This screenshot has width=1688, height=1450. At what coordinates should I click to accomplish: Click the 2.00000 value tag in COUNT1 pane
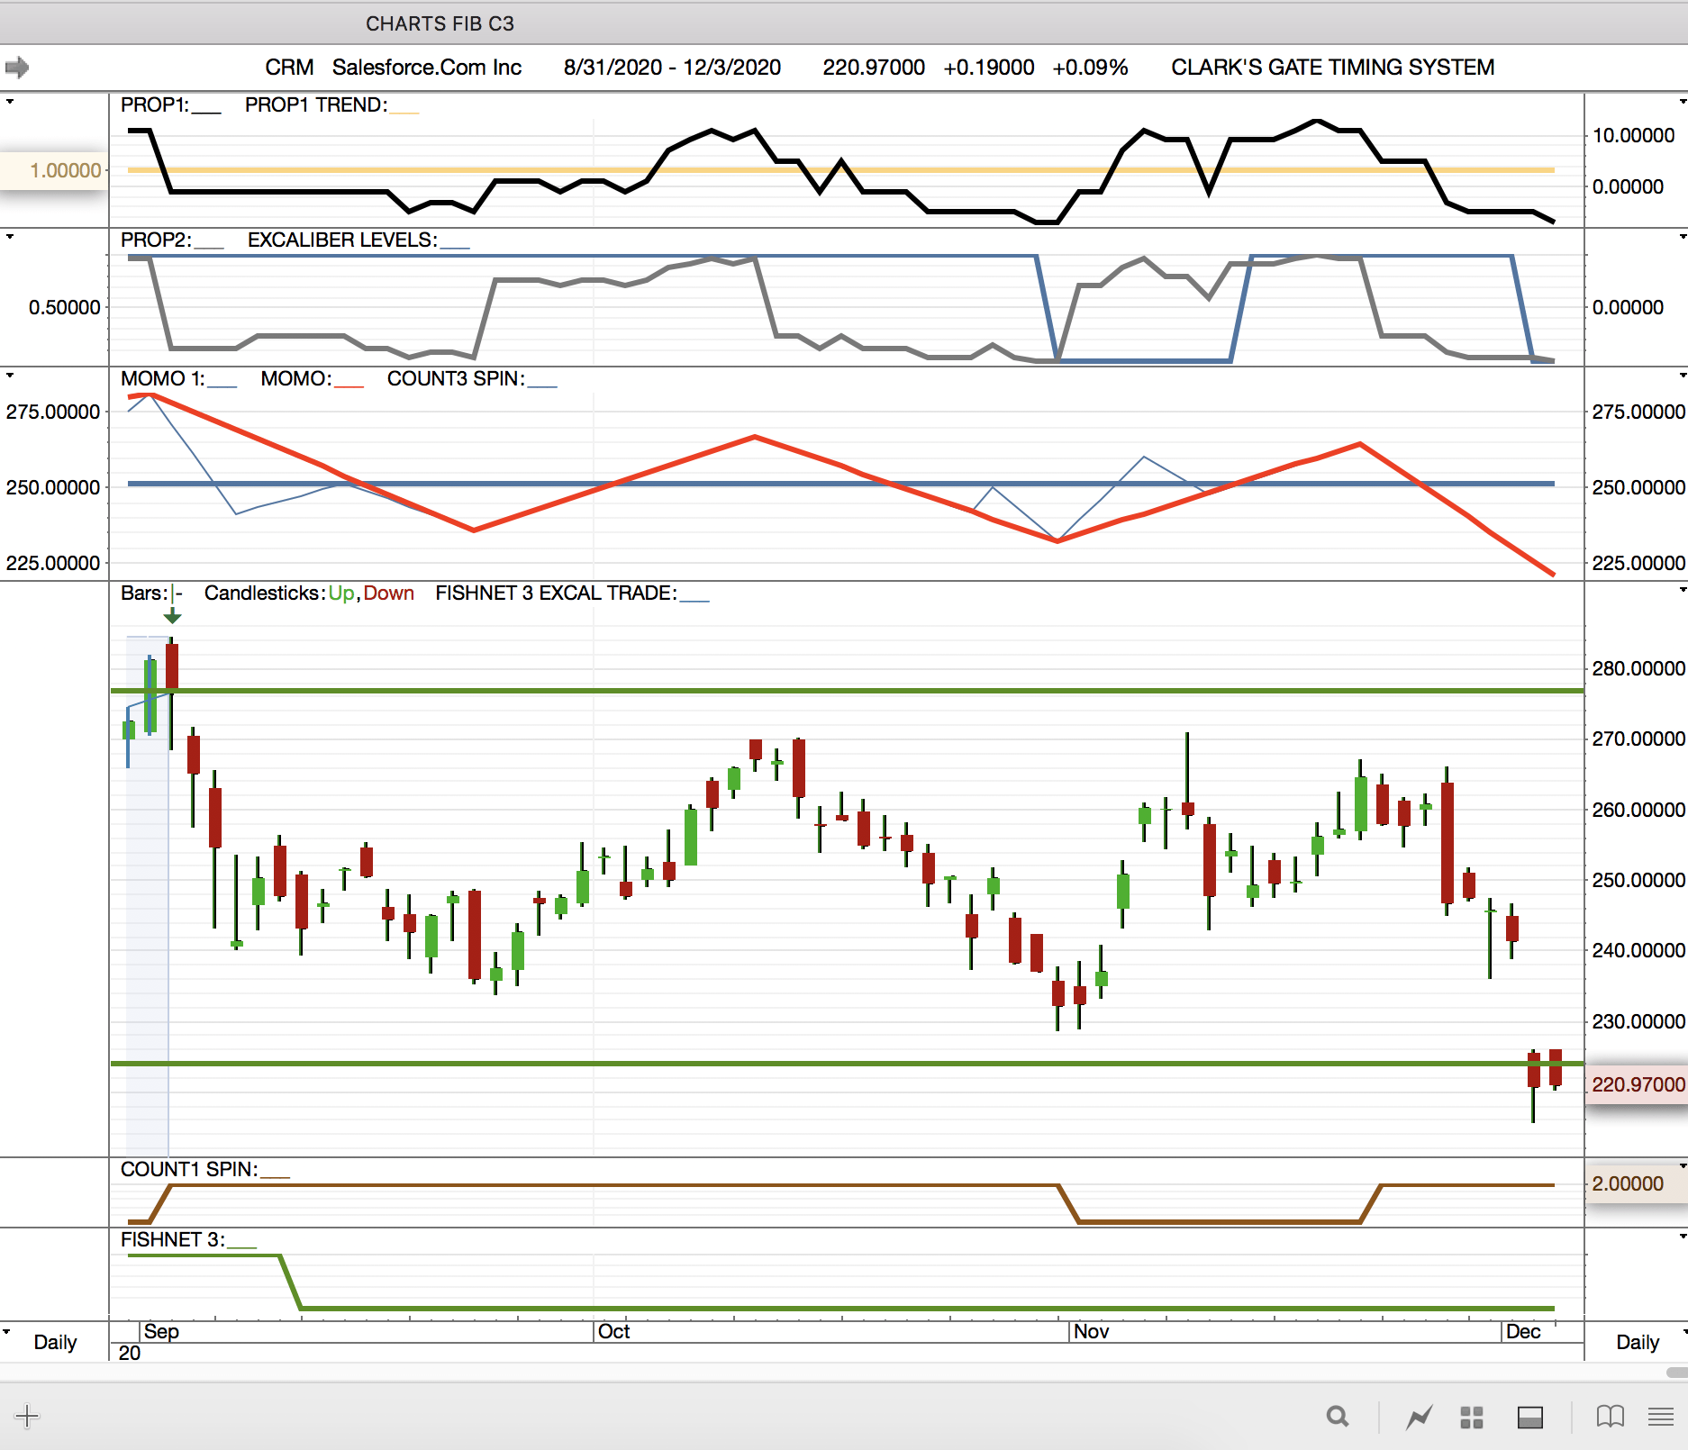(1637, 1184)
